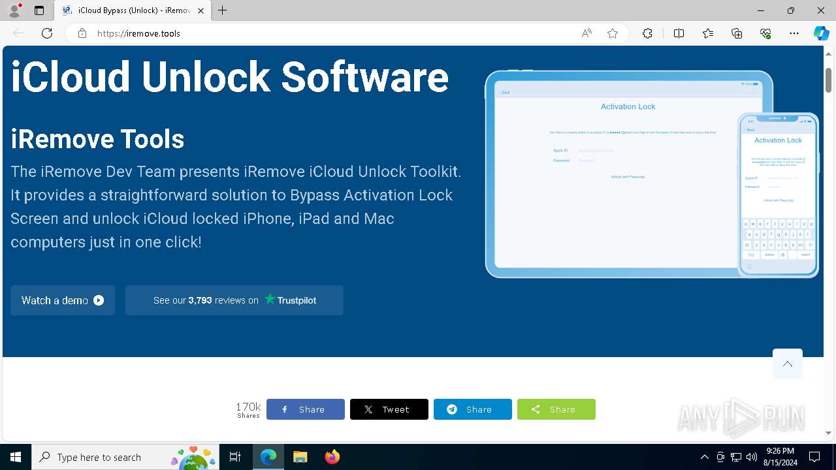
Task: View site information lock icon
Action: coord(82,33)
